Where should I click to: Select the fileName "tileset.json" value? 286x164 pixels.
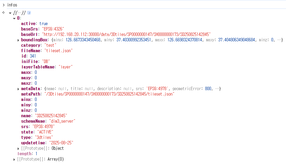(x=59, y=51)
